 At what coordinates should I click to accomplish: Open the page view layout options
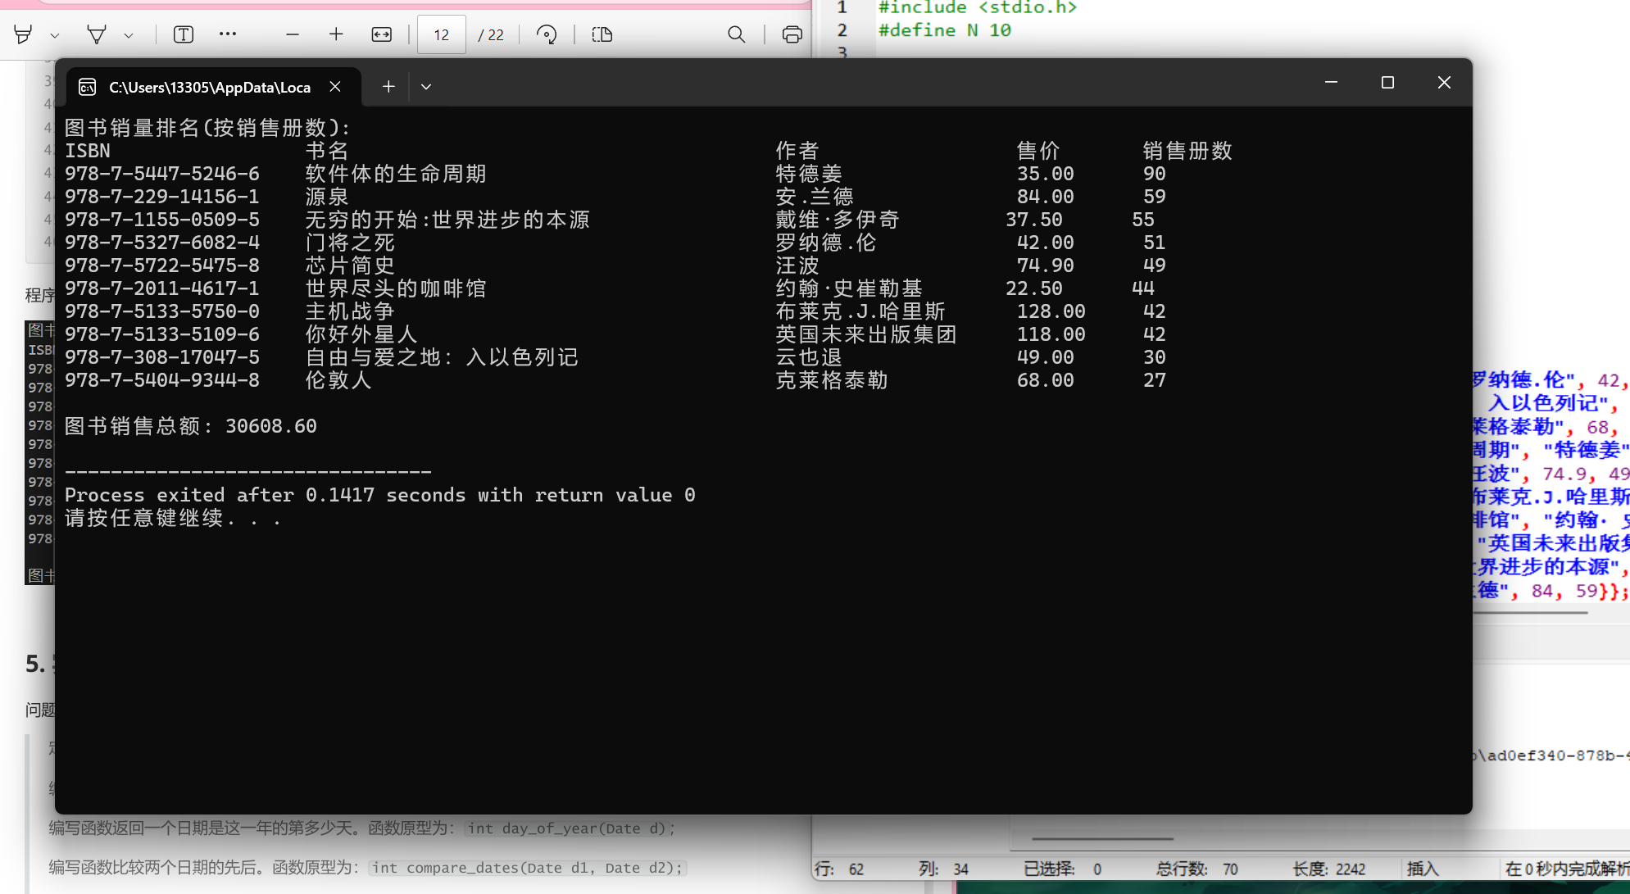pyautogui.click(x=602, y=34)
